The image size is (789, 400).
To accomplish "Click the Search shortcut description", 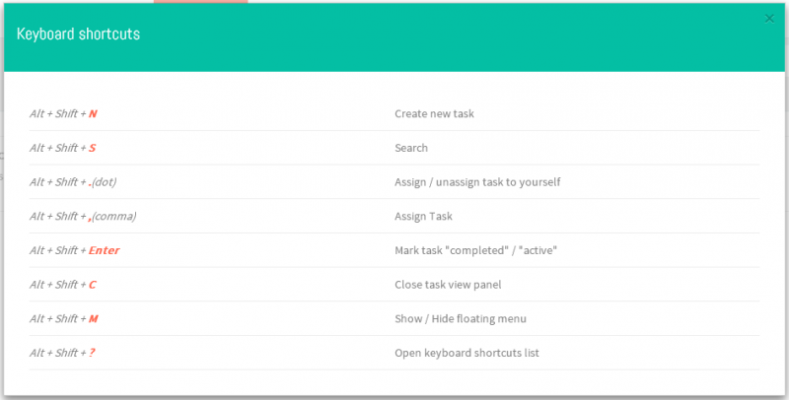I will (411, 148).
